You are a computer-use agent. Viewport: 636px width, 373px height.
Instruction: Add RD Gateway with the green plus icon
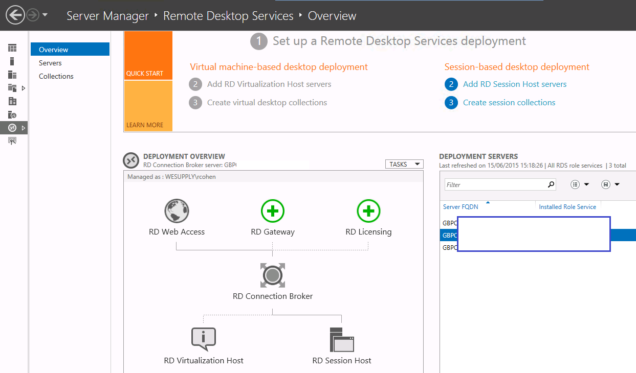click(x=273, y=211)
